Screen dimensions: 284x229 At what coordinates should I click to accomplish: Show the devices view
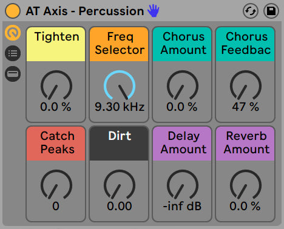pyautogui.click(x=13, y=74)
